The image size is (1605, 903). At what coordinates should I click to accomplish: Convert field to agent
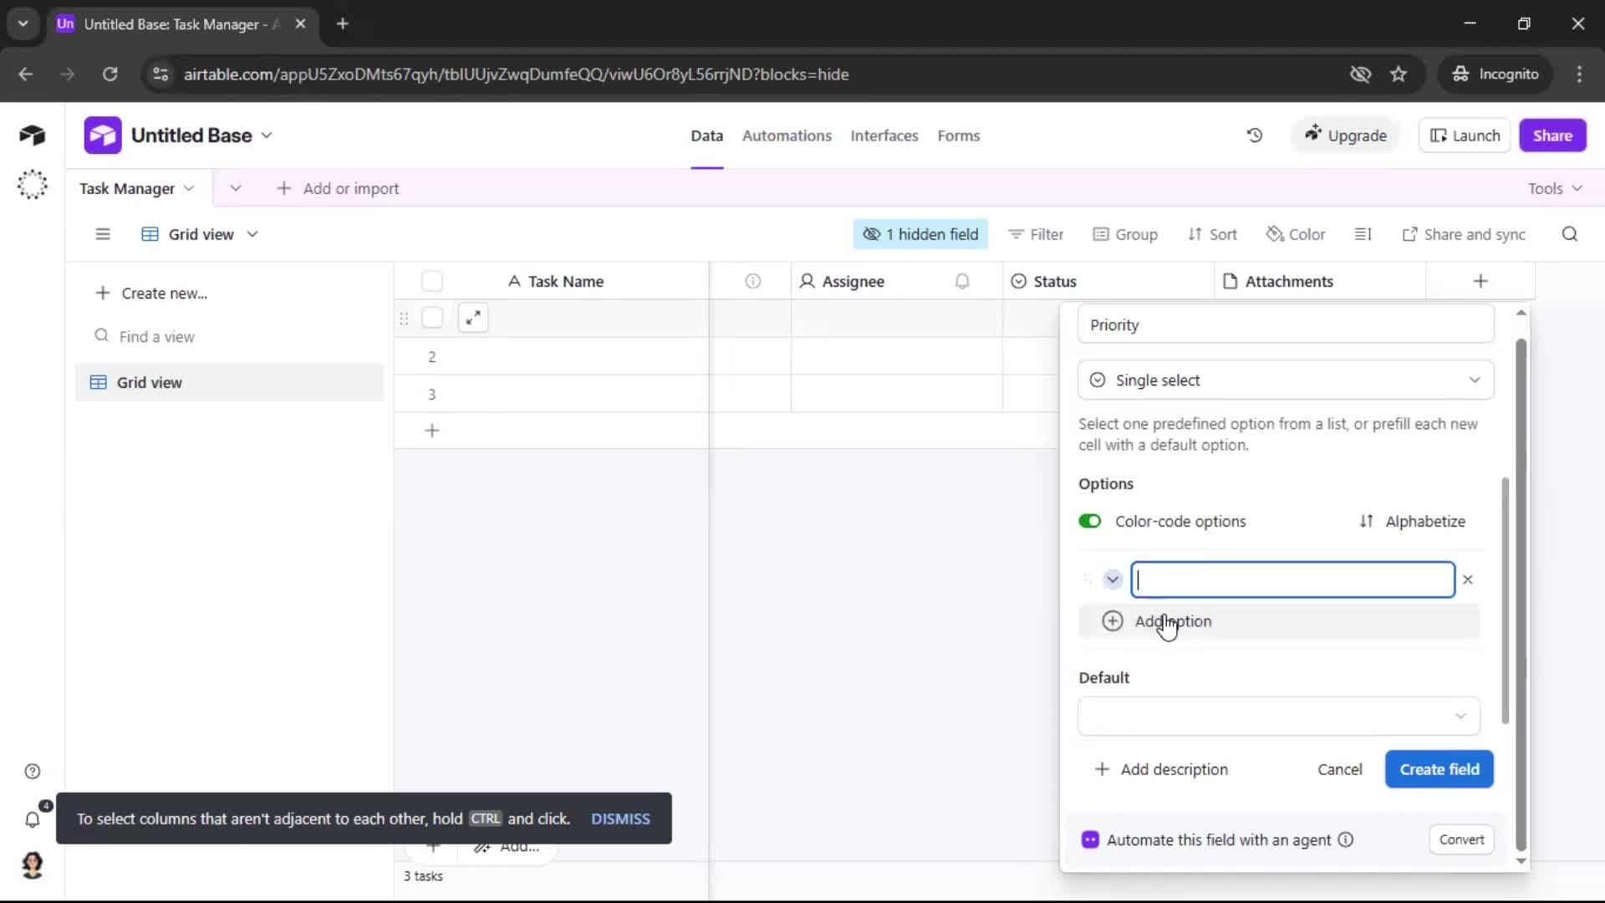[x=1461, y=839]
